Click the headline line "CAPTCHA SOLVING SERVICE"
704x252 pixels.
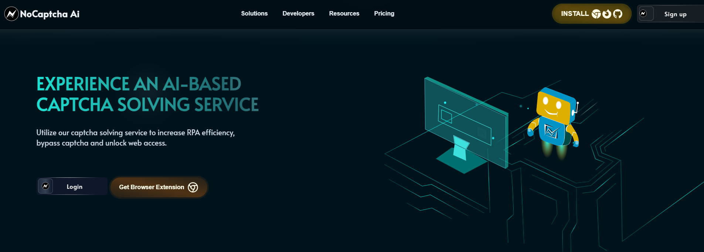[x=147, y=105]
